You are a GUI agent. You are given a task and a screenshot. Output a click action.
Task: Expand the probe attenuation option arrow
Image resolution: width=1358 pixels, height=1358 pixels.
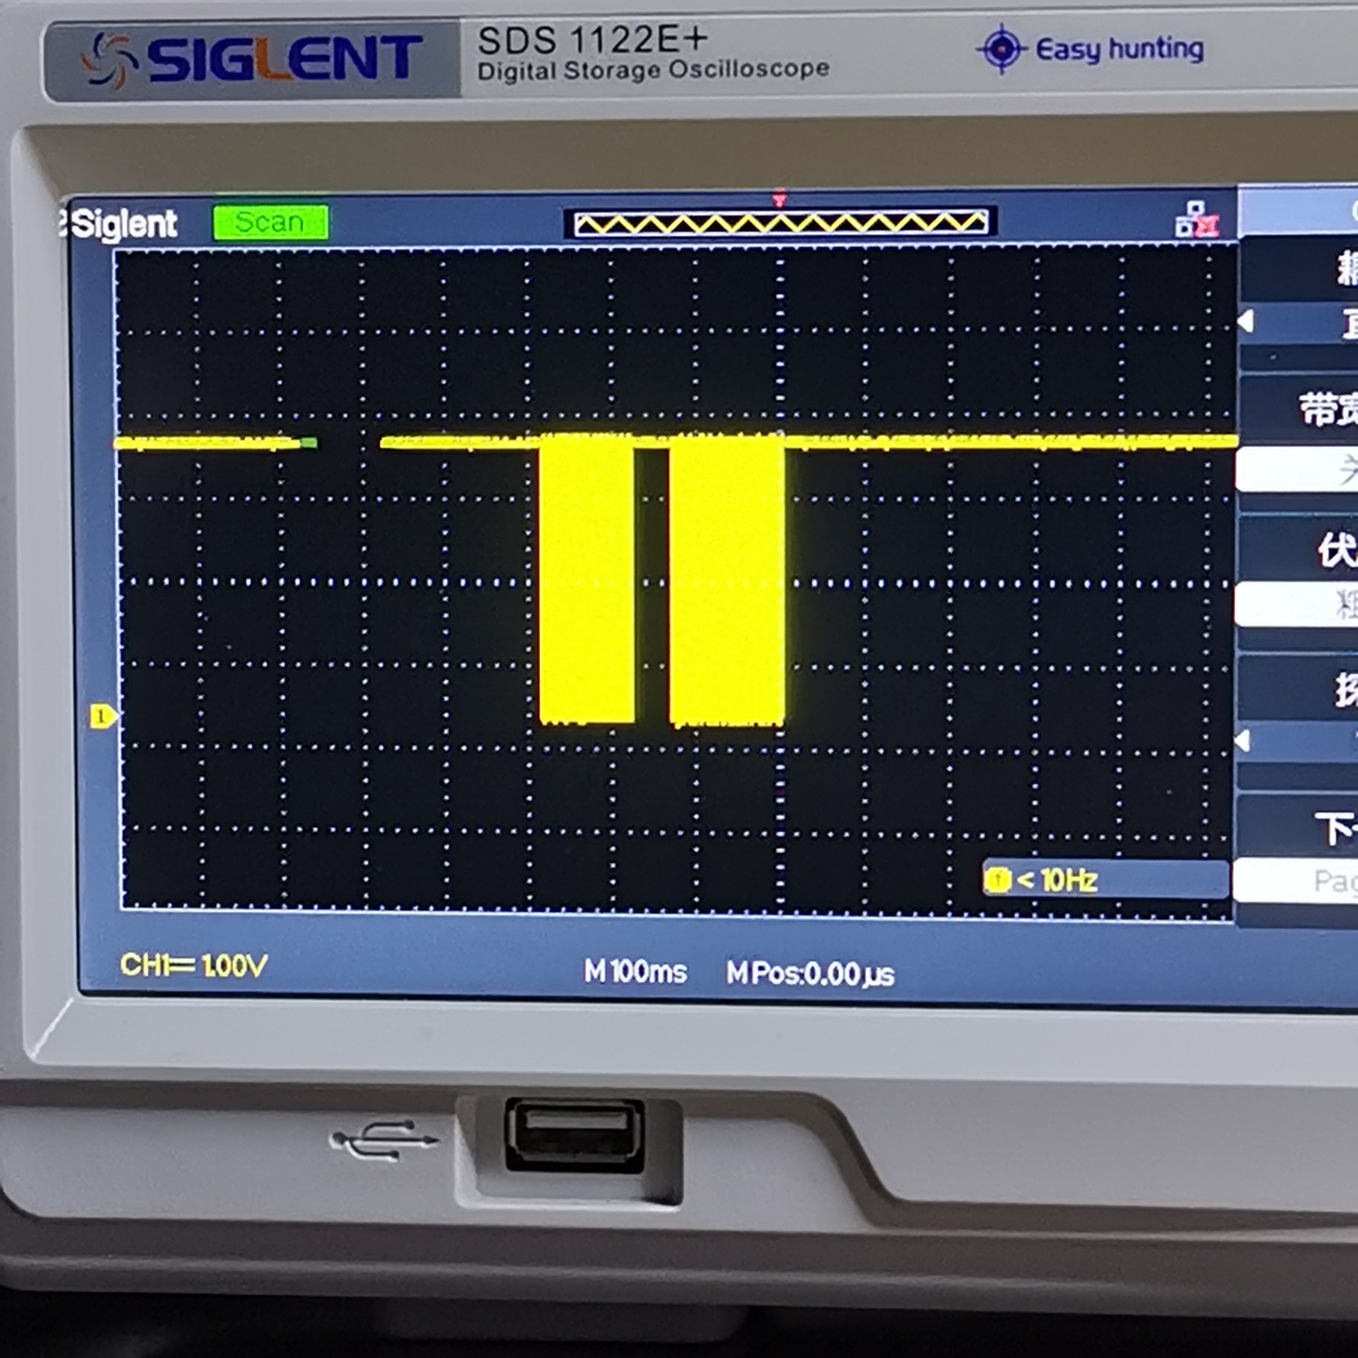(x=1243, y=741)
